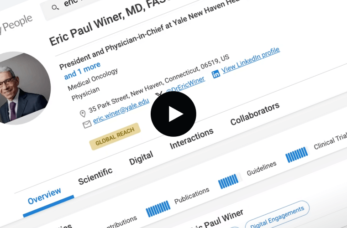Click the GLOBAL REACH badge
The width and height of the screenshot is (347, 228).
point(115,136)
